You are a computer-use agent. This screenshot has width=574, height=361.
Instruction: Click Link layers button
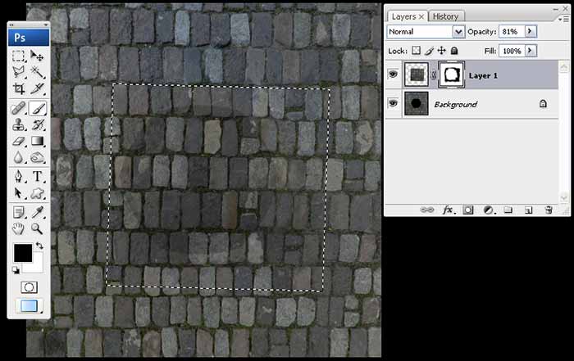pyautogui.click(x=426, y=210)
